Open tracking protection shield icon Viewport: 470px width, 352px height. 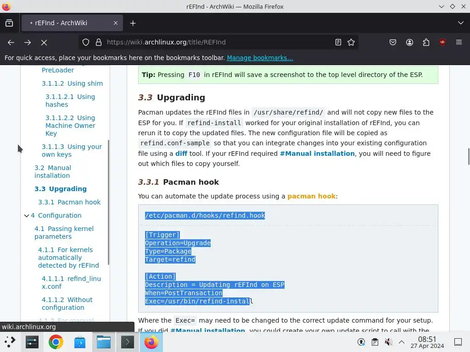[86, 43]
